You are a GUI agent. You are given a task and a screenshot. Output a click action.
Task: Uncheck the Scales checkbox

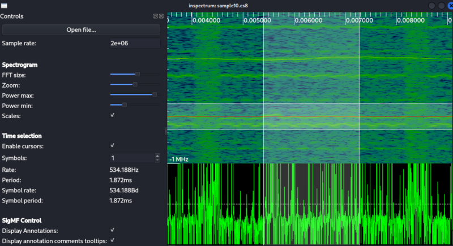click(112, 115)
